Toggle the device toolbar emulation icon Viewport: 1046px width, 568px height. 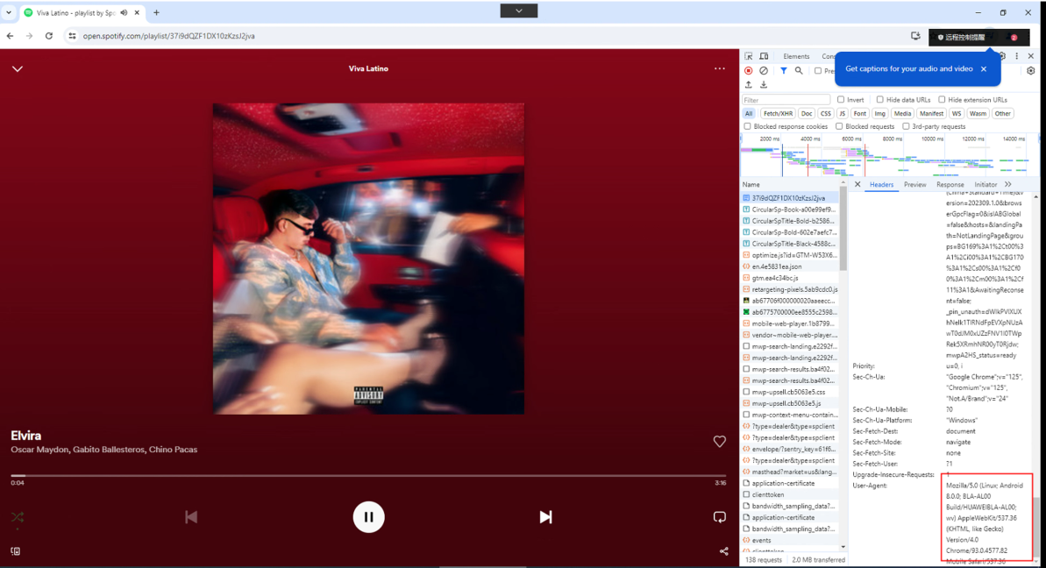point(764,56)
